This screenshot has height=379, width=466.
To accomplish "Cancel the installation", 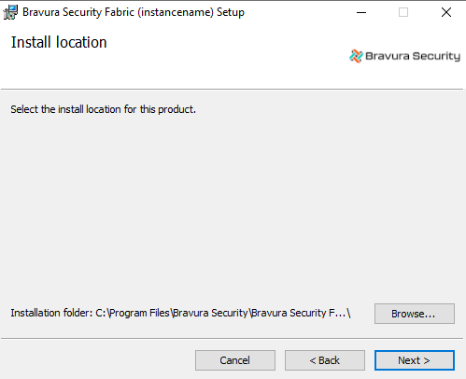I will (x=235, y=360).
